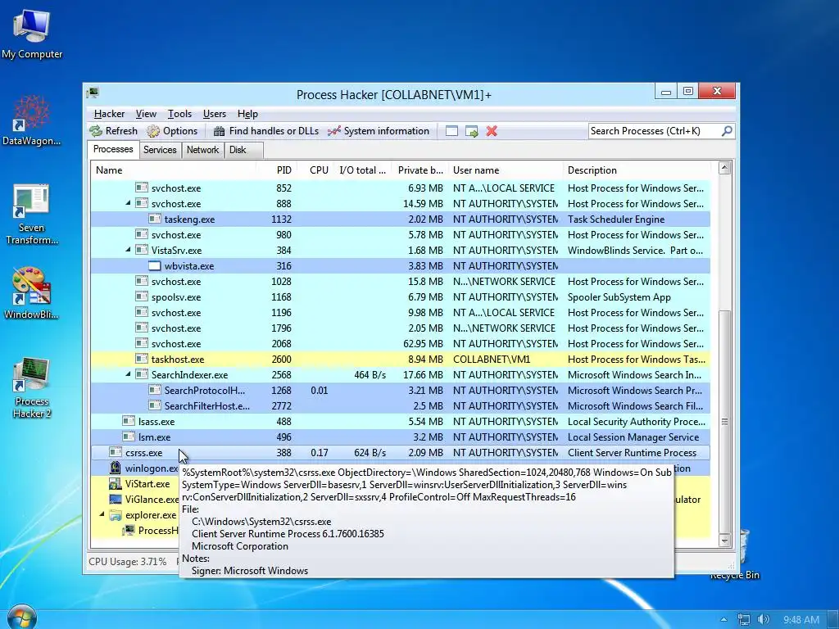Image resolution: width=839 pixels, height=629 pixels.
Task: Collapse the explorer.exe tree node
Action: 102,514
